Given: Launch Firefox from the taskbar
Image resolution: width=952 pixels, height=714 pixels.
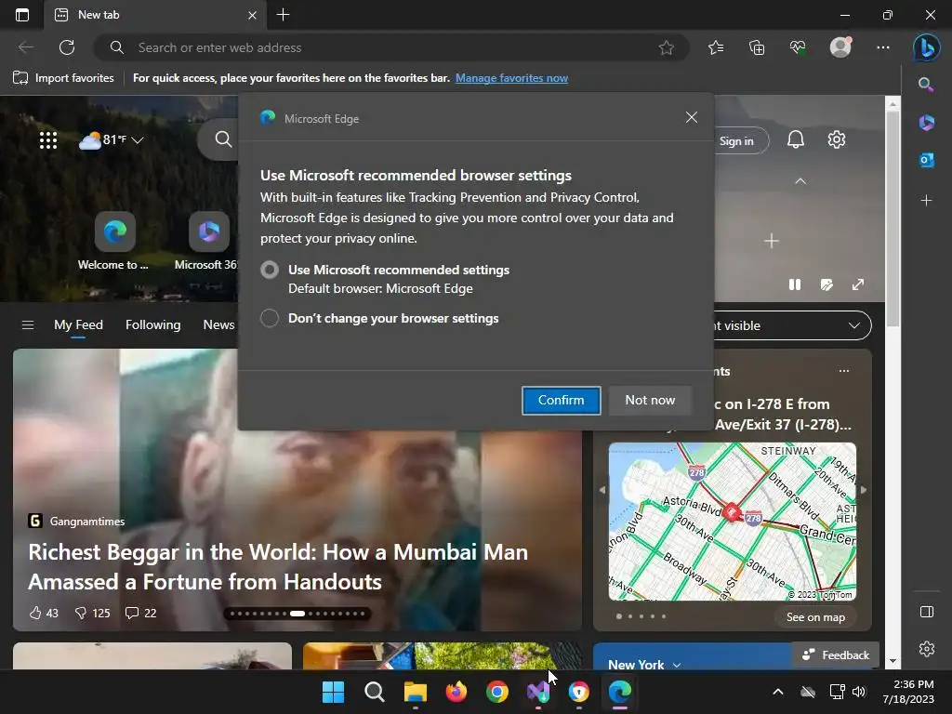Looking at the screenshot, I should [x=456, y=692].
